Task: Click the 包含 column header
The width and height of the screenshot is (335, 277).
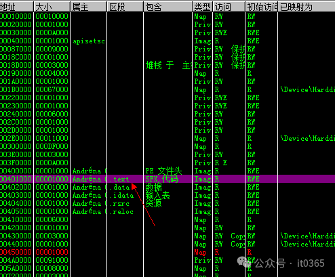Action: pos(168,7)
